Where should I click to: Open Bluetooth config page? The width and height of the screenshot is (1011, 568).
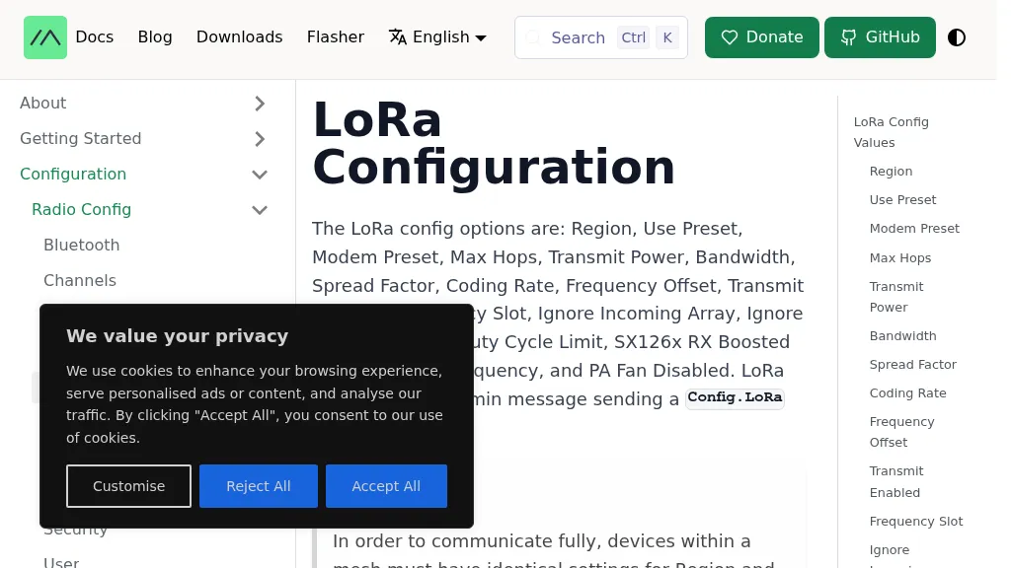81,245
